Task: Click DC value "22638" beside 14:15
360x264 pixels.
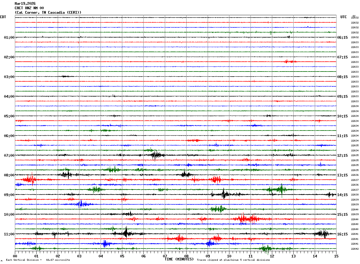Action: [355, 195]
